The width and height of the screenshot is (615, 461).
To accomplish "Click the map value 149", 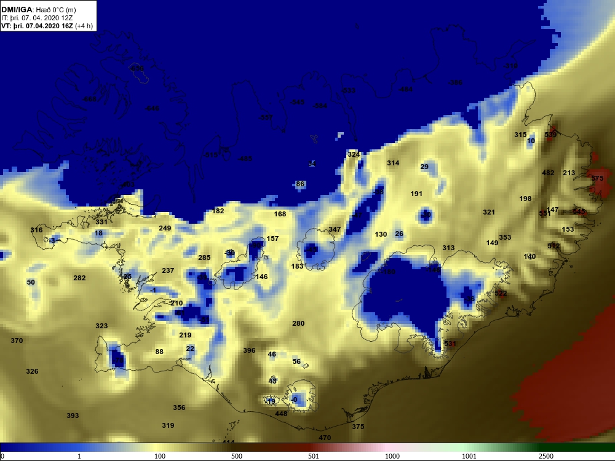I will (x=492, y=243).
